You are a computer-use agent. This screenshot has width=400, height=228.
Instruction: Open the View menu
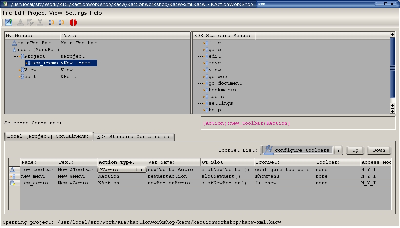(55, 13)
